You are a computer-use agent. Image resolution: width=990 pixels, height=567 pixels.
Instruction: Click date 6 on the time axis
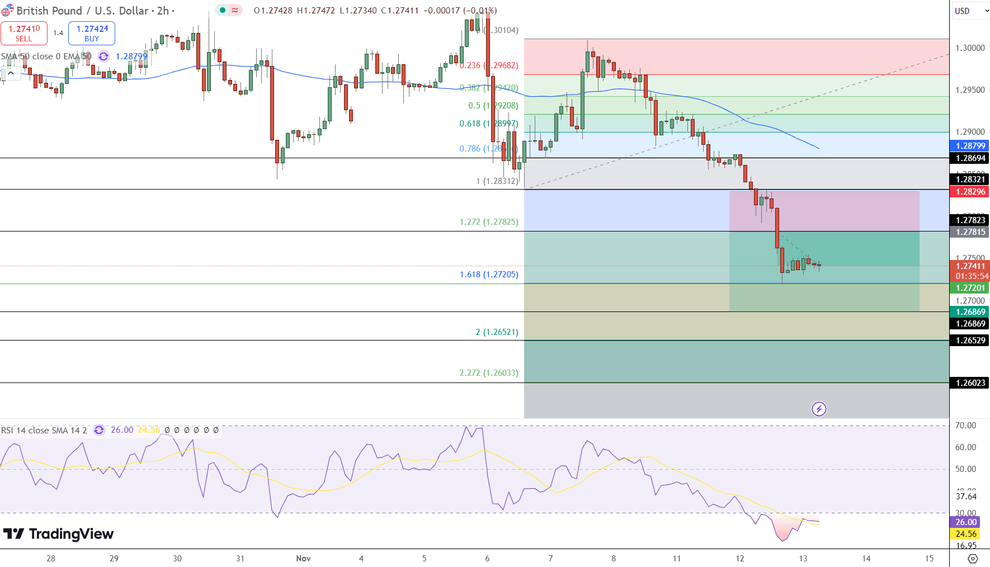point(487,559)
